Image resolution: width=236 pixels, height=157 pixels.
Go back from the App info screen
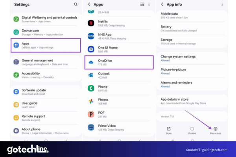(x=162, y=4)
